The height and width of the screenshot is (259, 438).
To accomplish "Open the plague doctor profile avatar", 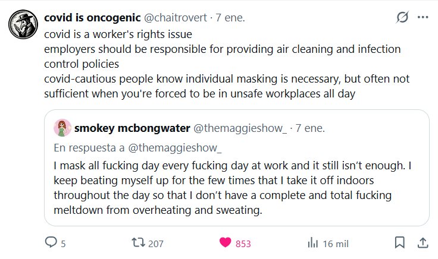I will point(21,25).
